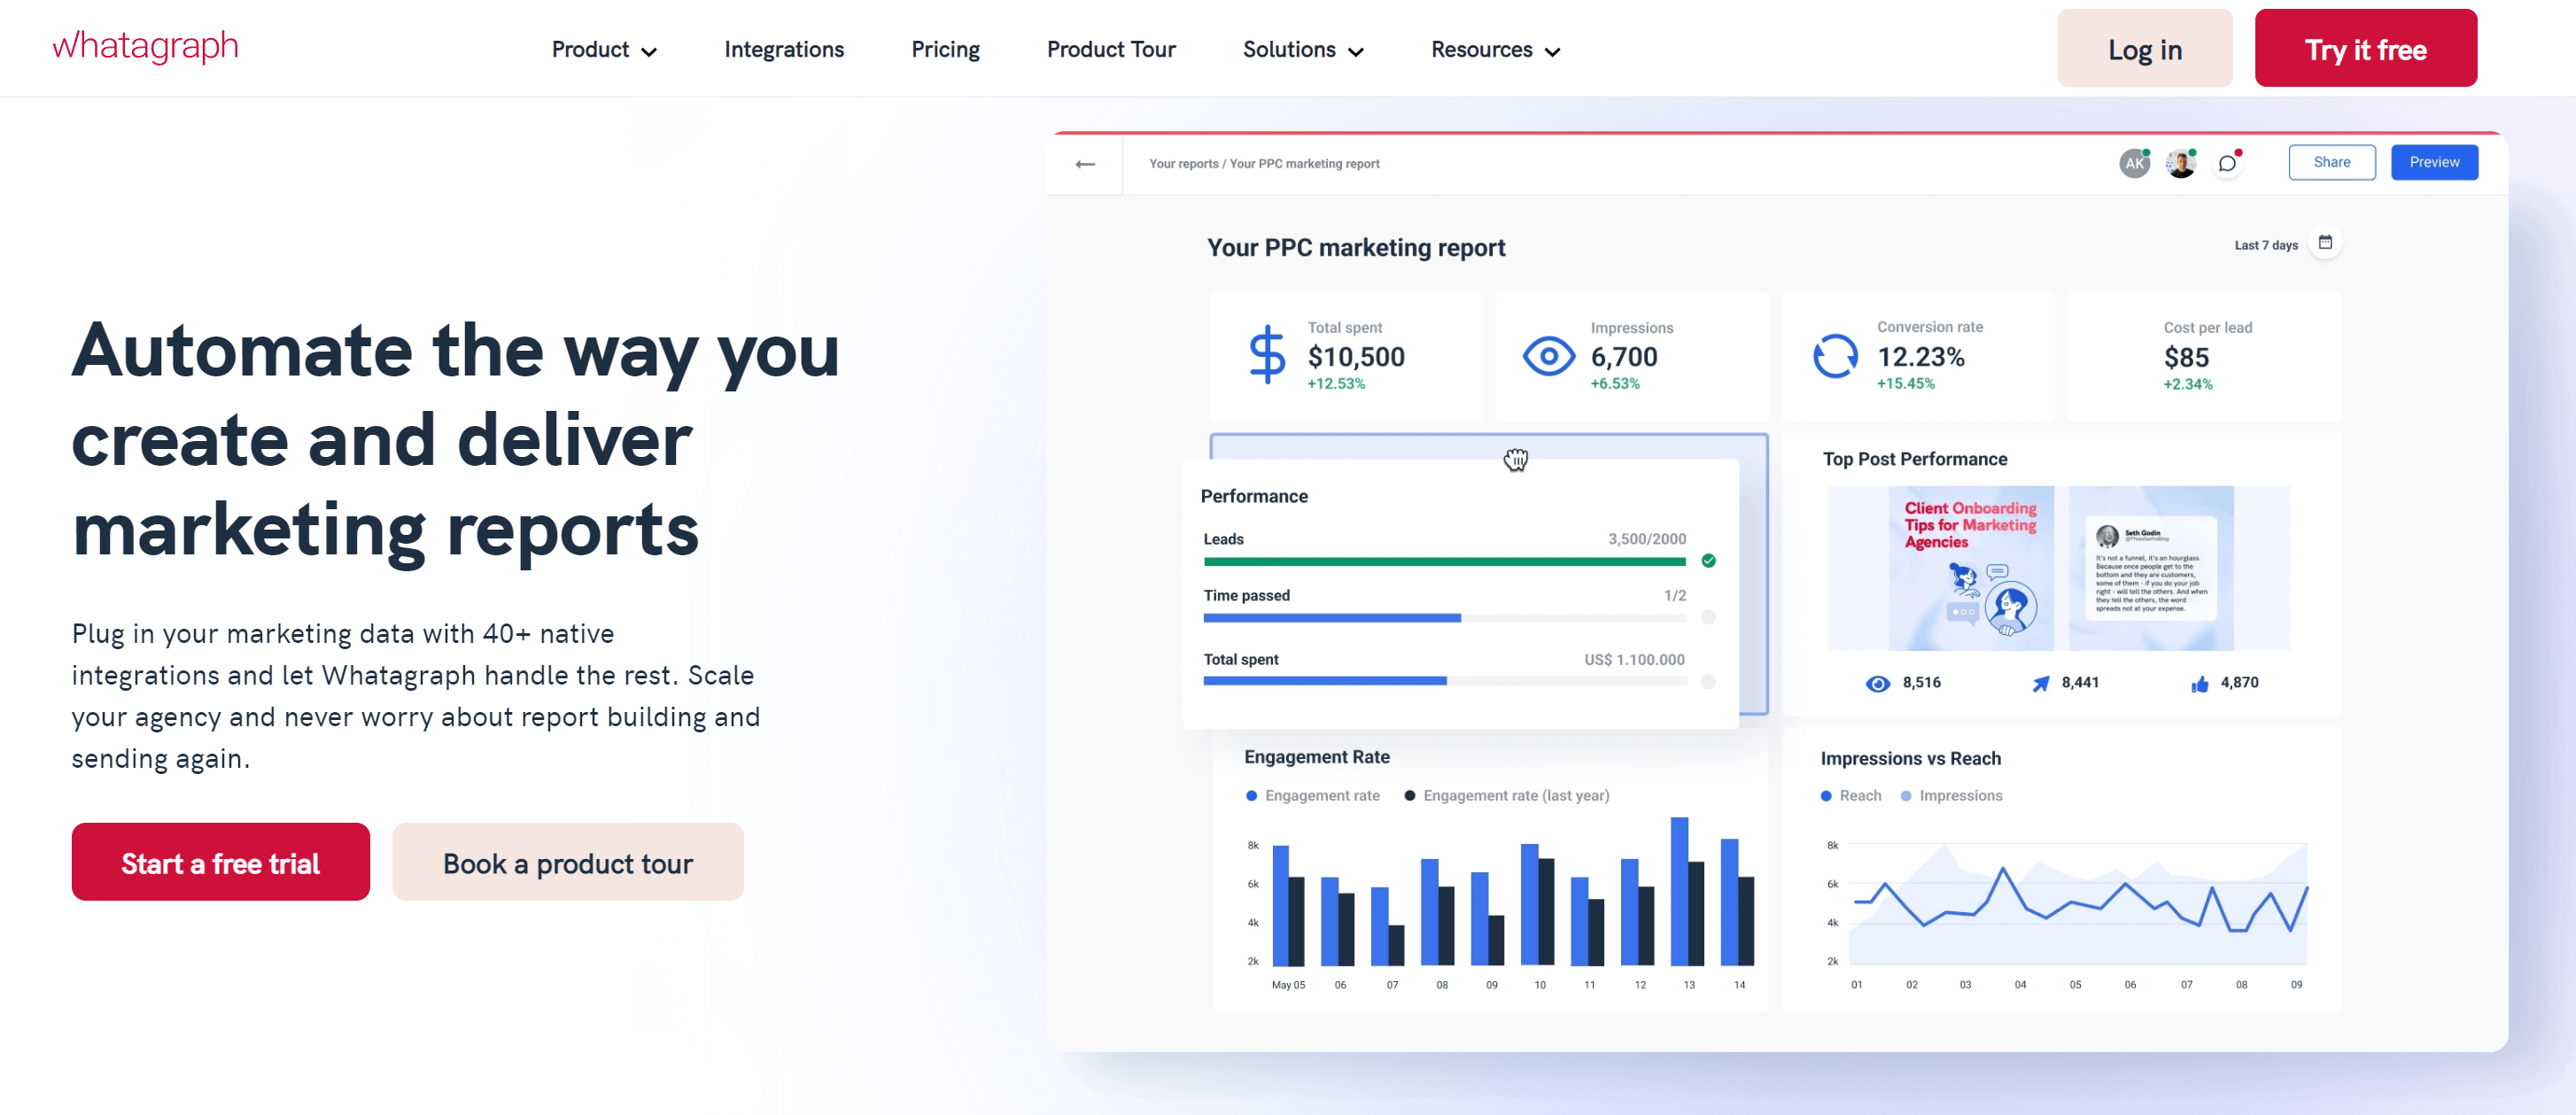
Task: Click the back arrow in report header
Action: pyautogui.click(x=1086, y=163)
